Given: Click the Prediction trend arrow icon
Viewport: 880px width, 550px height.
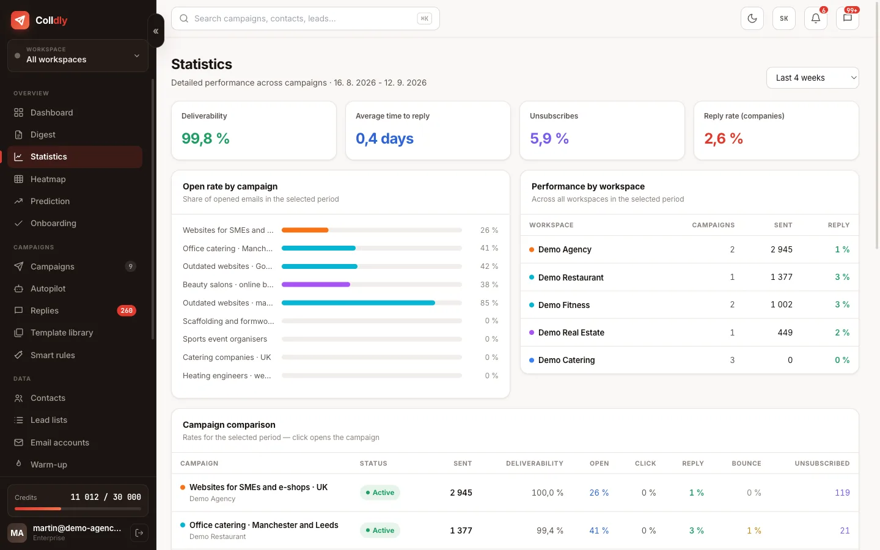Looking at the screenshot, I should 19,201.
